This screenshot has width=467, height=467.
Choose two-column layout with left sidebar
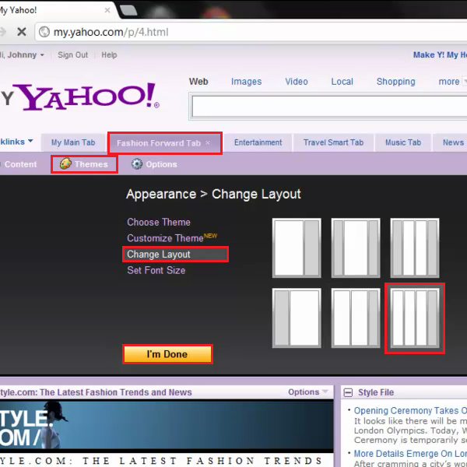(x=297, y=318)
